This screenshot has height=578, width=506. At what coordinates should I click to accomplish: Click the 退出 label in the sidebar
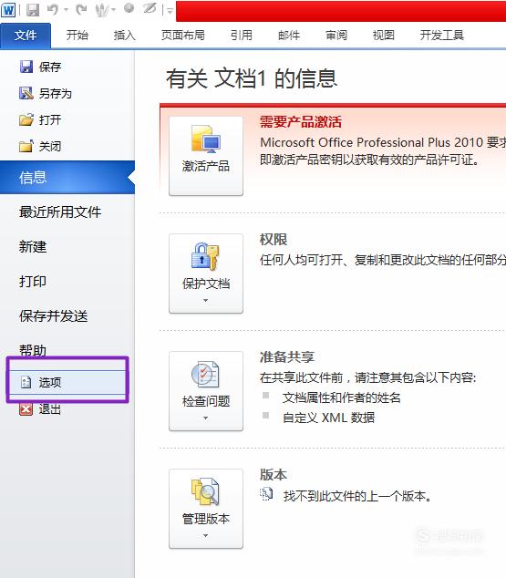(x=50, y=408)
